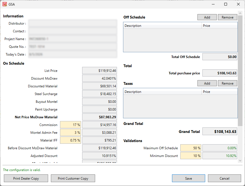Save the GSA configuration
Viewport: 245px width, 186px height.
coord(189,178)
